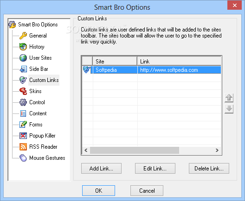Click the Edit Link... button
The height and width of the screenshot is (201, 245).
tap(155, 169)
